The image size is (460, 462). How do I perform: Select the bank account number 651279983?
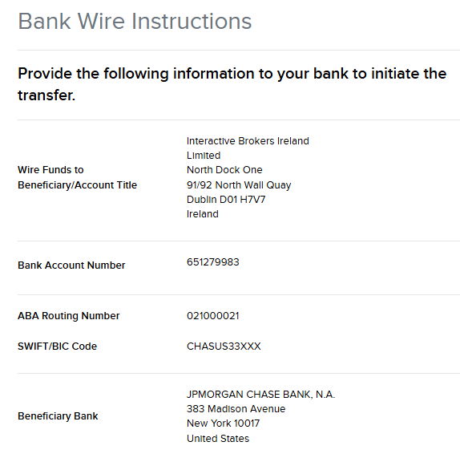(213, 262)
